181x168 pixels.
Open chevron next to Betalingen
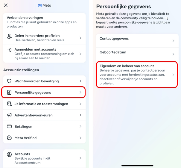point(80,126)
